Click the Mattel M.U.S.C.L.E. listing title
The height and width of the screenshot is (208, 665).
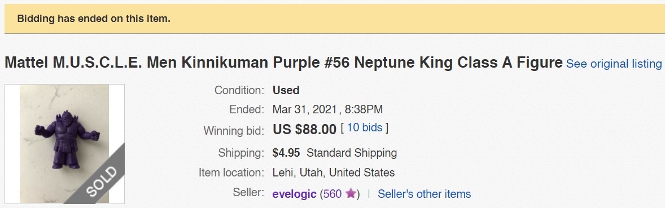click(283, 63)
